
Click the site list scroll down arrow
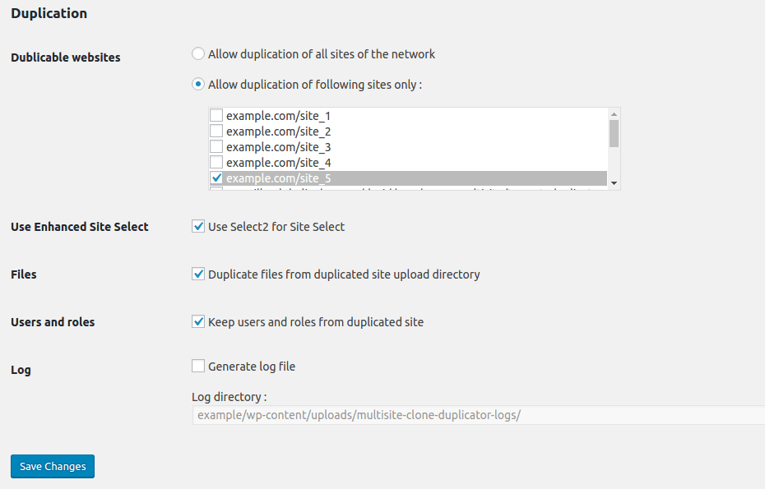coord(614,183)
